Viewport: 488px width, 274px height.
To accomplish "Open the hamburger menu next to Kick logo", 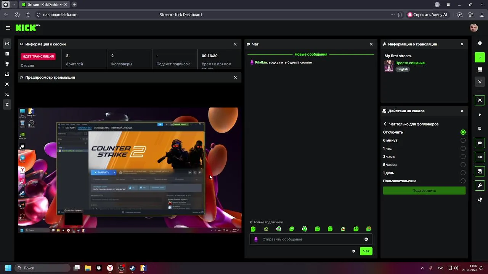I will click(8, 28).
